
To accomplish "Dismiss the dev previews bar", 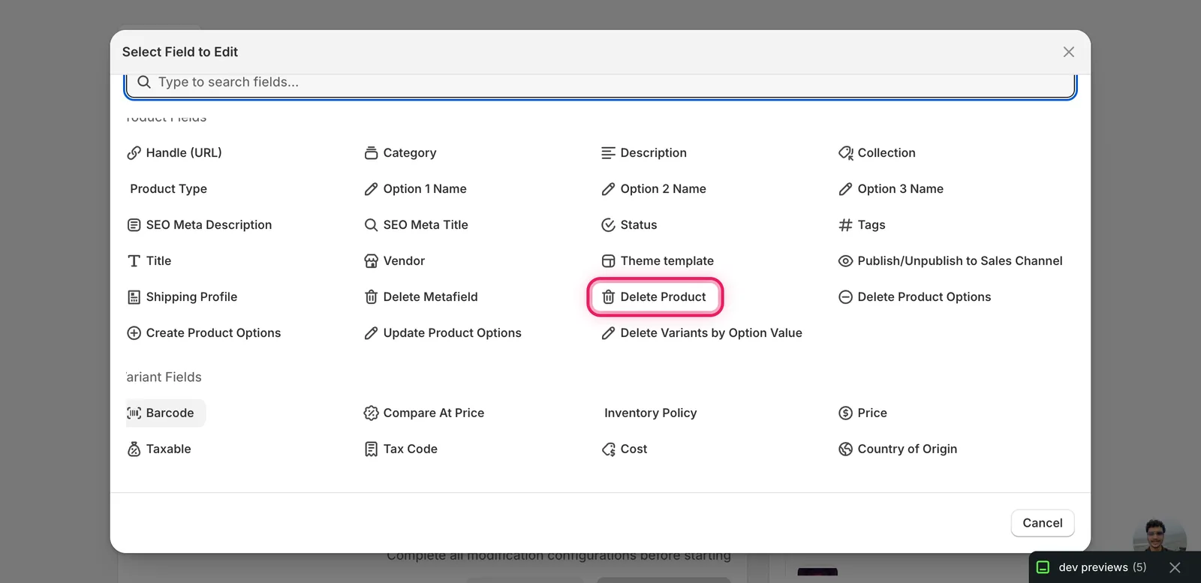I will (x=1175, y=567).
